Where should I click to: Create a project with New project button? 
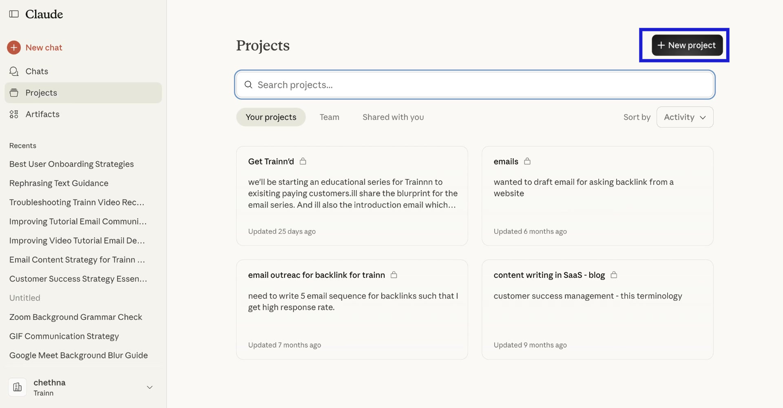coord(686,45)
